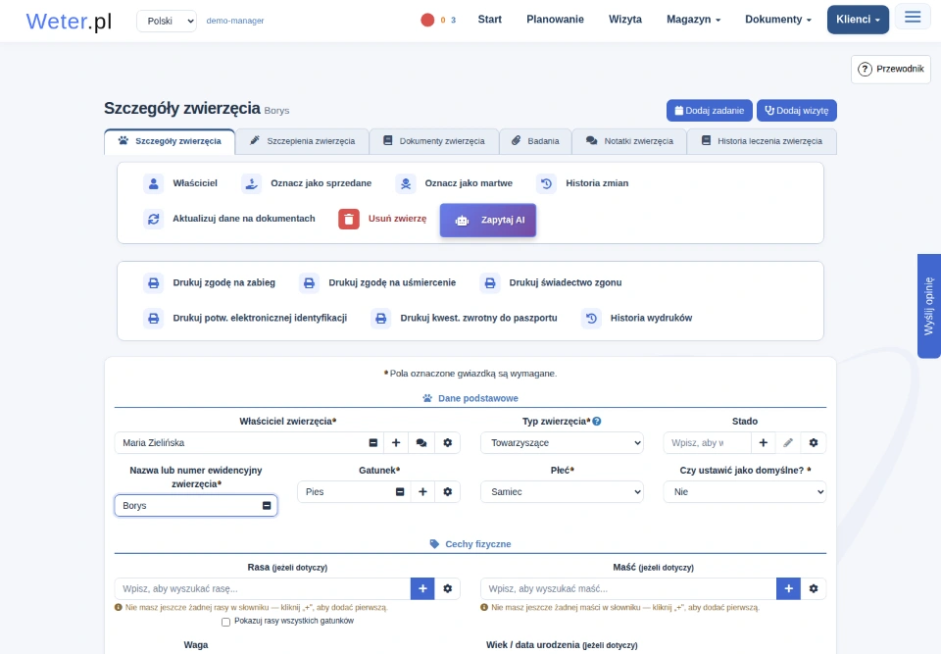This screenshot has width=941, height=654.
Task: Open Czy ustawić jako domyślne dropdown
Action: coord(745,492)
